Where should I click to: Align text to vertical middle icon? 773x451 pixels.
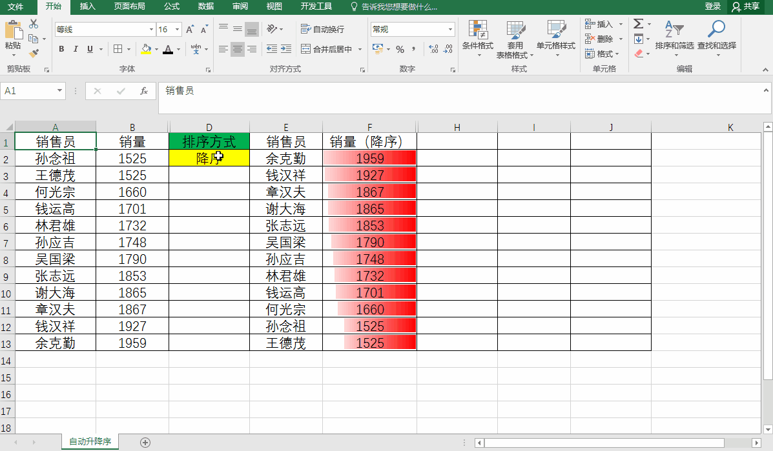[x=238, y=29]
